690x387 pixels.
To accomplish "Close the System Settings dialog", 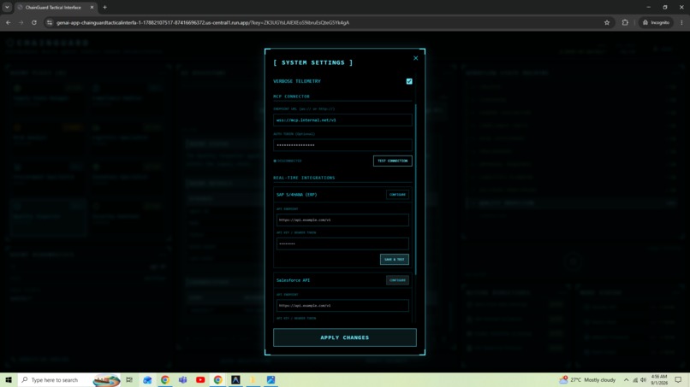I will (415, 58).
